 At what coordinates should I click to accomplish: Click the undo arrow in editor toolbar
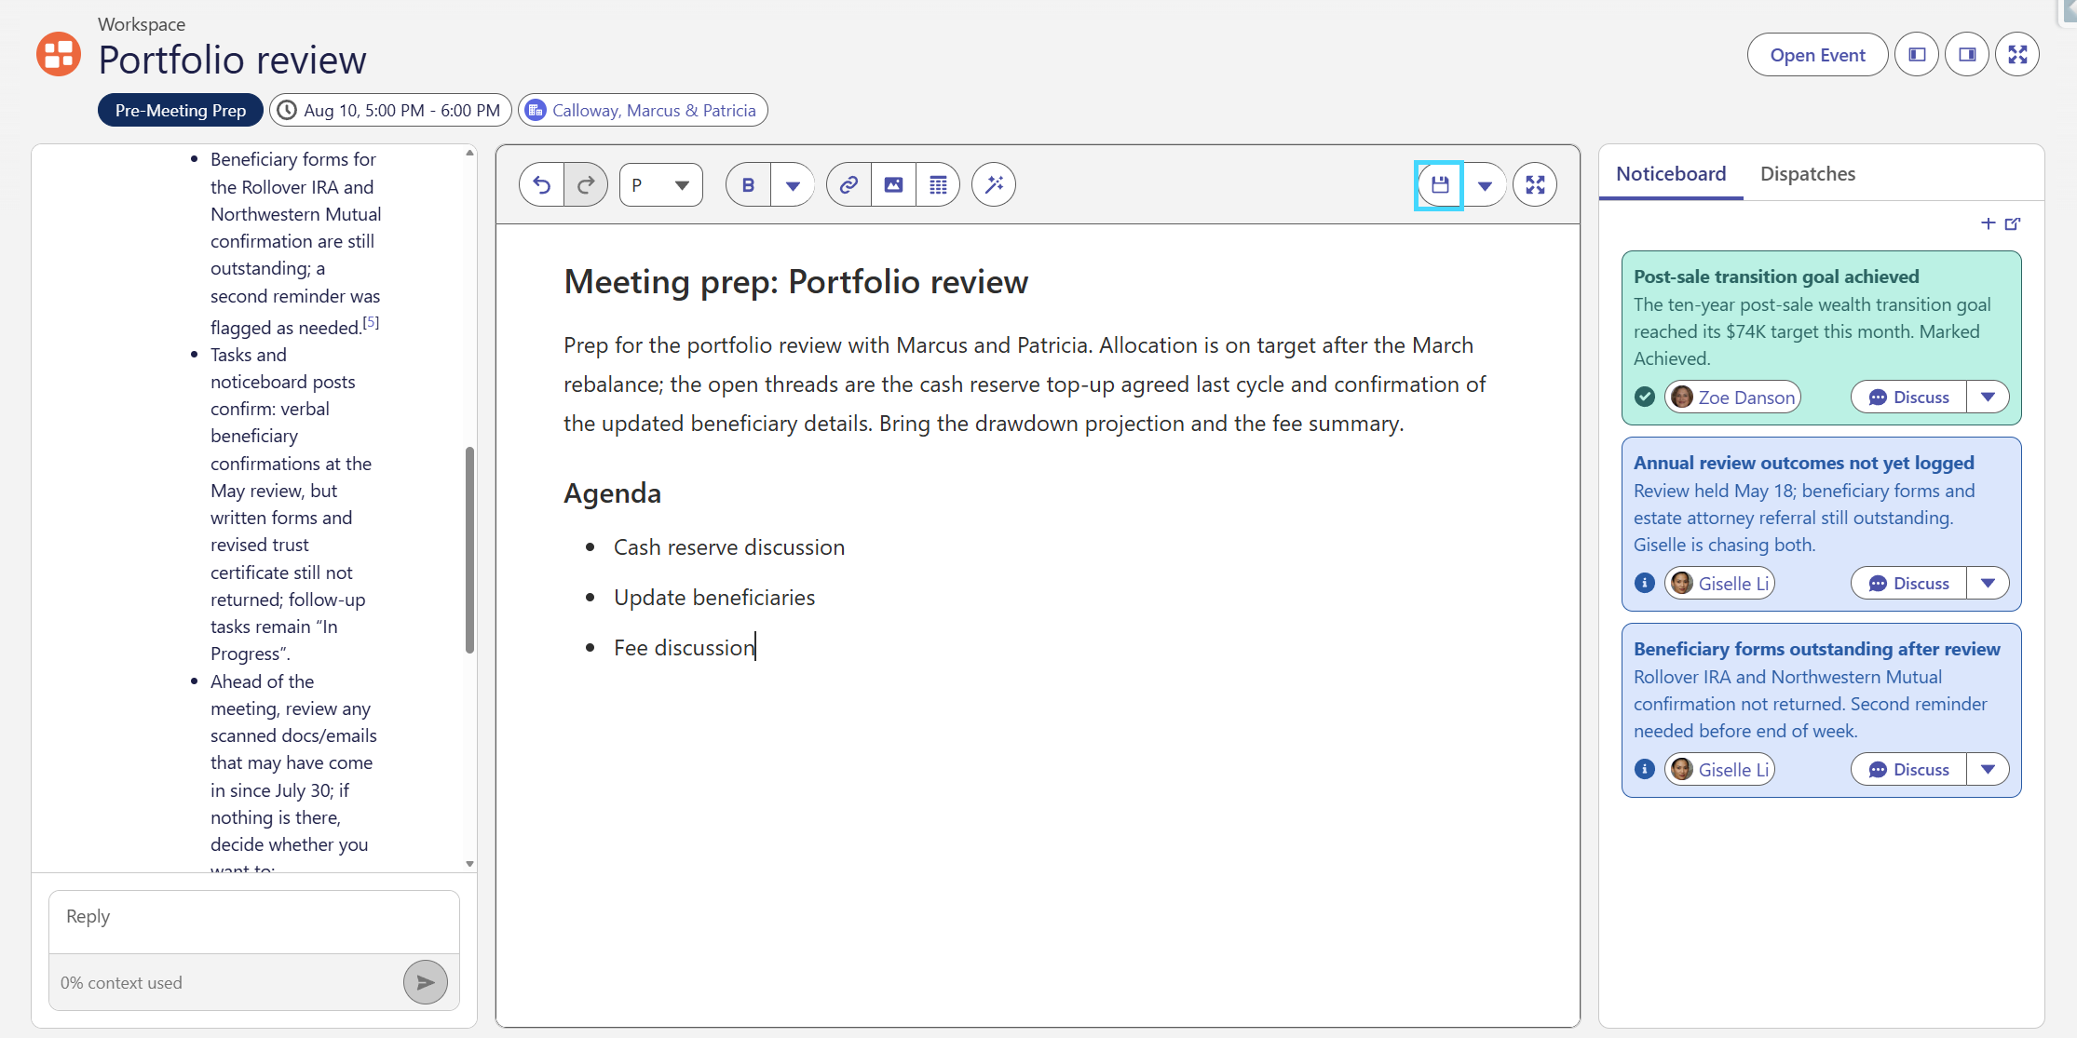tap(541, 184)
